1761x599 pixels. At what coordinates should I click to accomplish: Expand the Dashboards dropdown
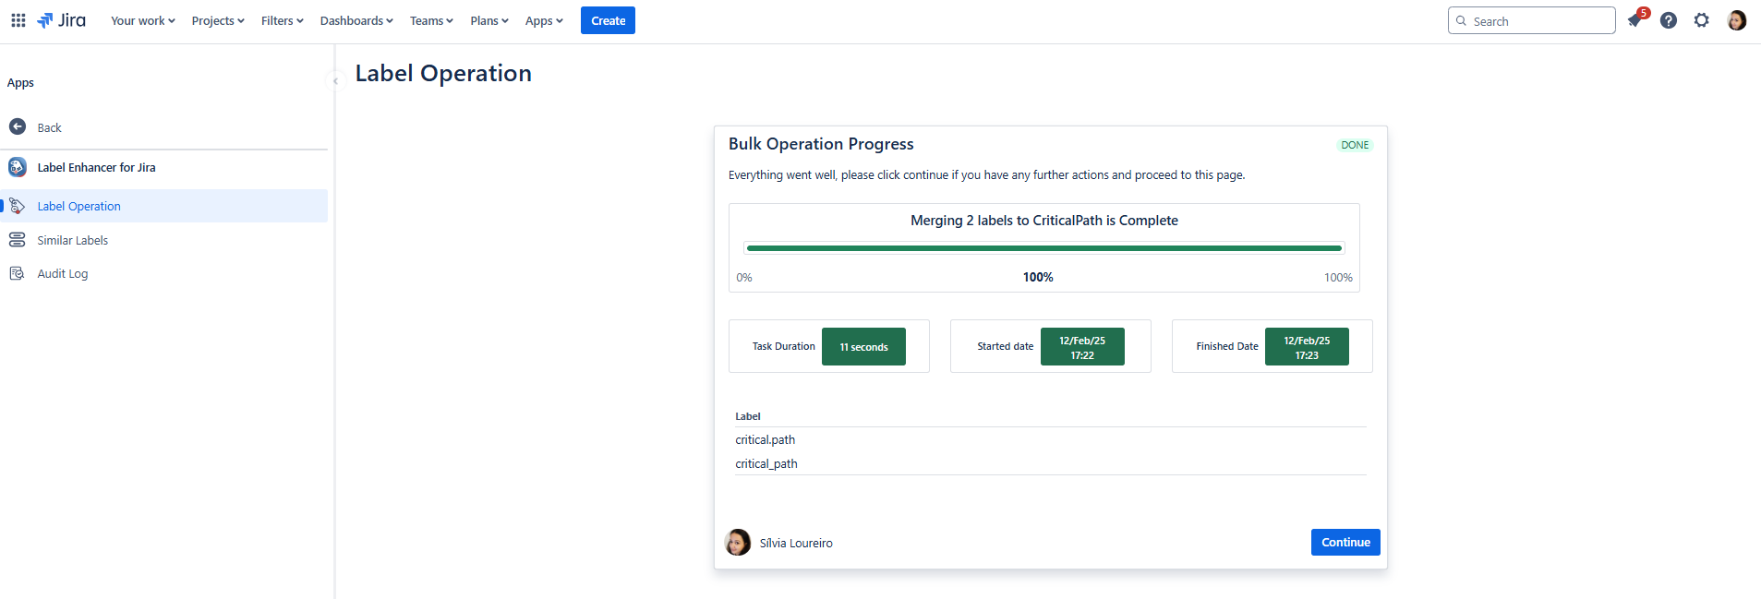pyautogui.click(x=356, y=20)
